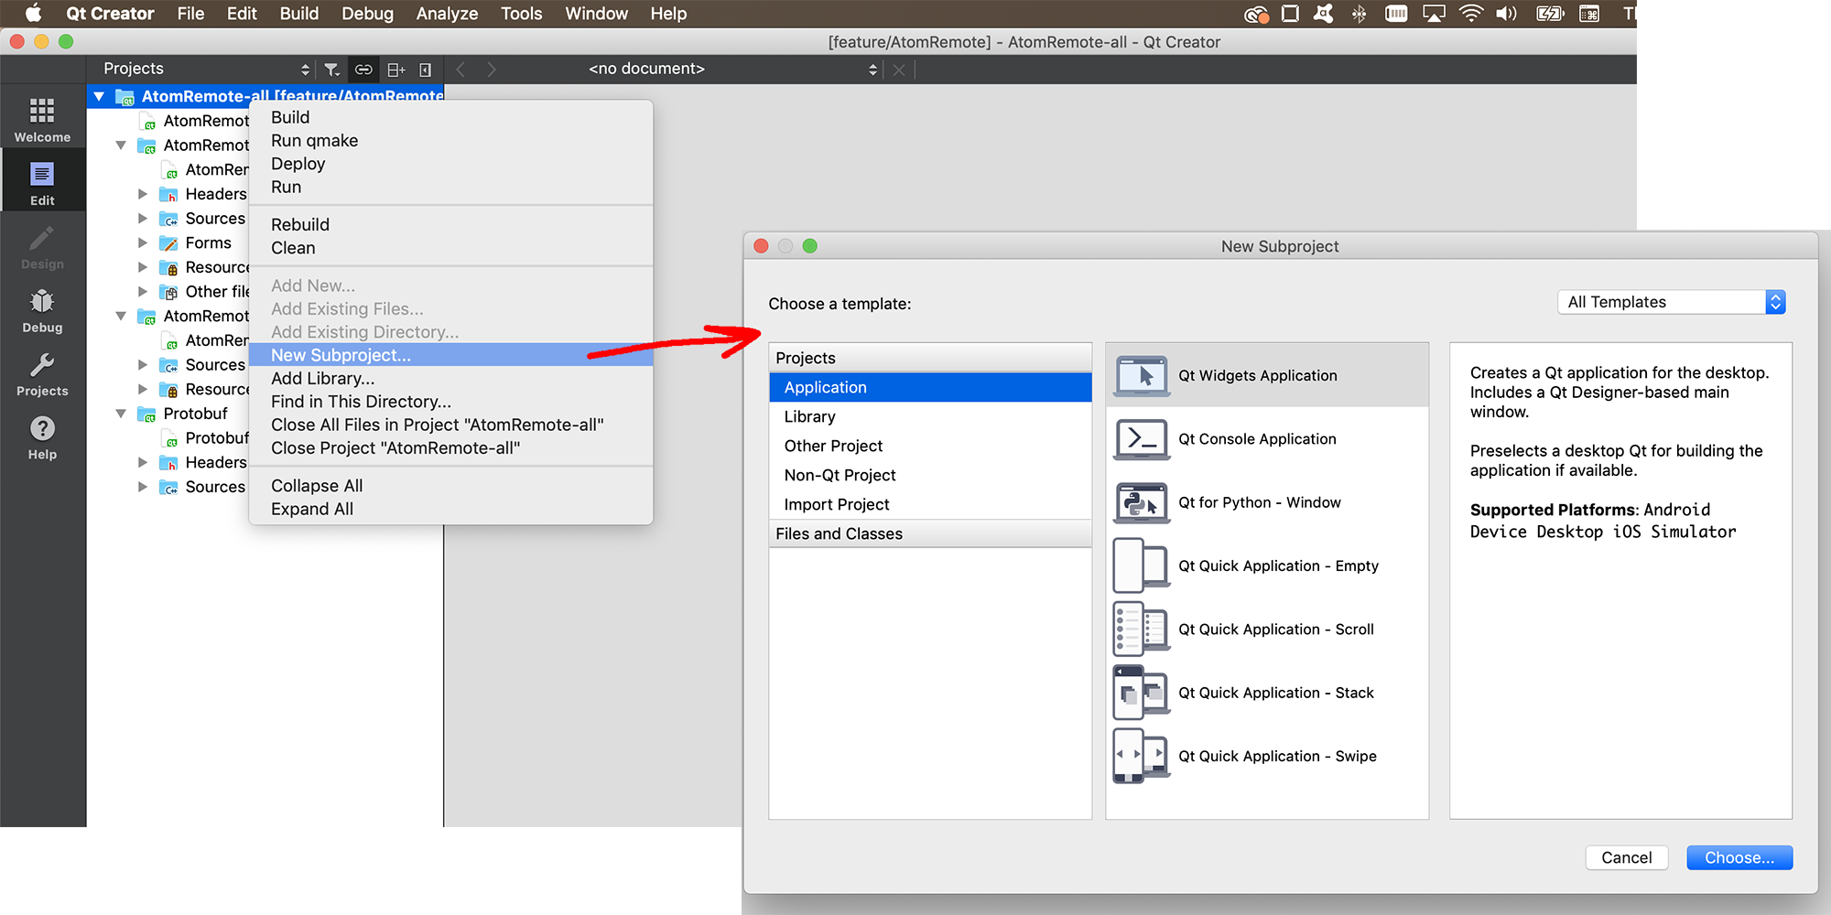Click the Choose... button
Image resolution: width=1831 pixels, height=915 pixels.
coord(1739,857)
